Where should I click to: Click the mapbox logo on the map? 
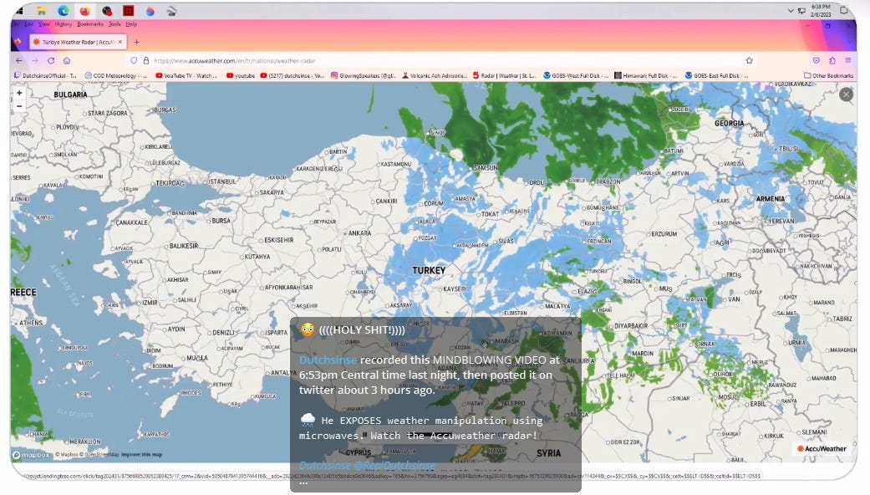(31, 455)
